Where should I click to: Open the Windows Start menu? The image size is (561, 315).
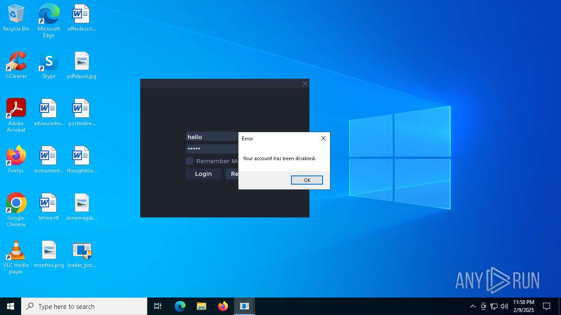click(11, 306)
